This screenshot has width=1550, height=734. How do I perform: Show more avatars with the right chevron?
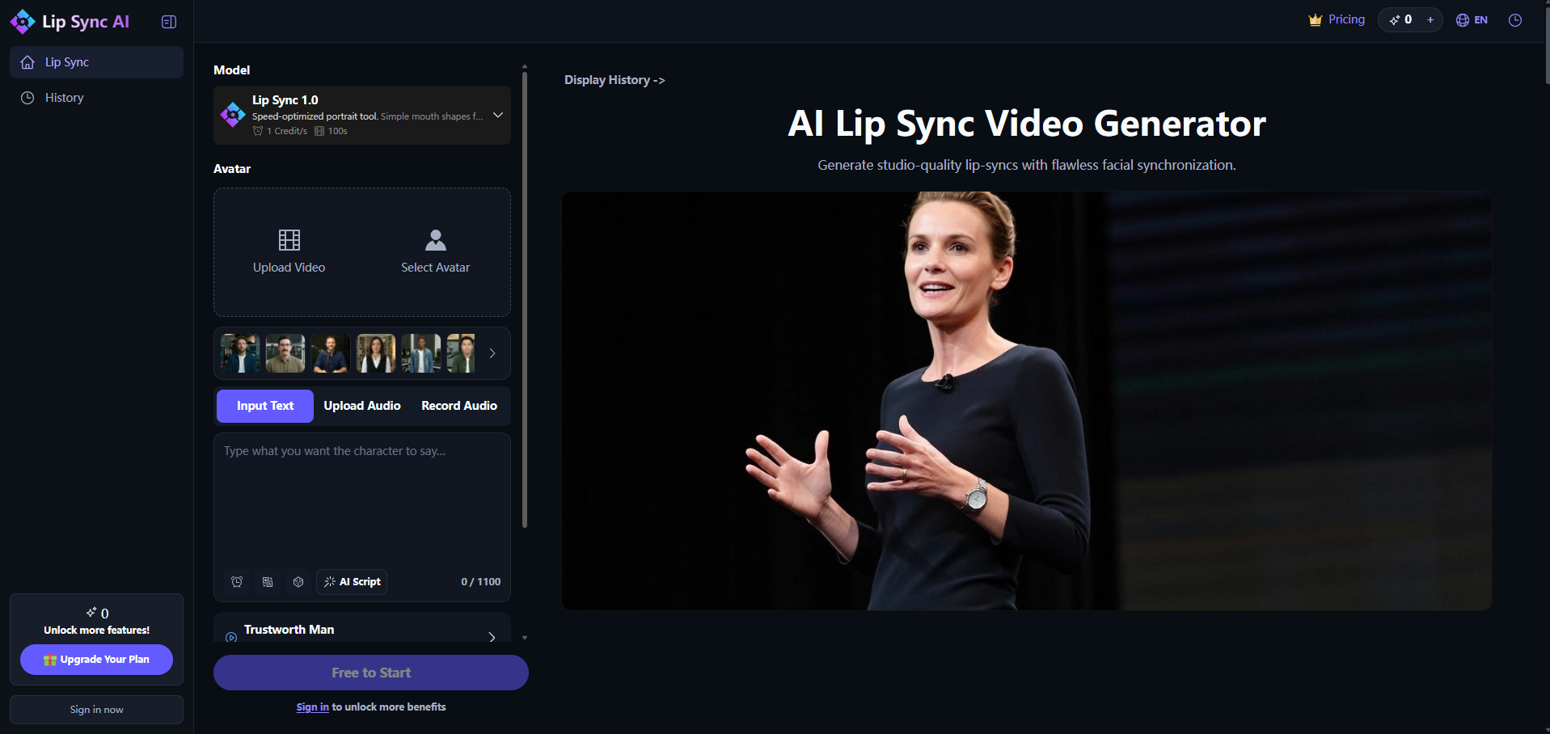click(x=492, y=353)
